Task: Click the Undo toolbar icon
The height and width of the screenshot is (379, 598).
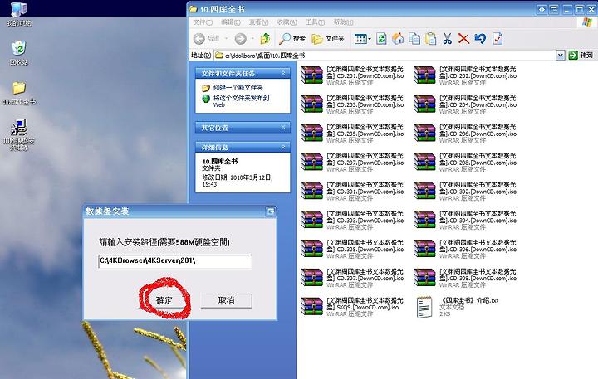Action: (x=481, y=38)
